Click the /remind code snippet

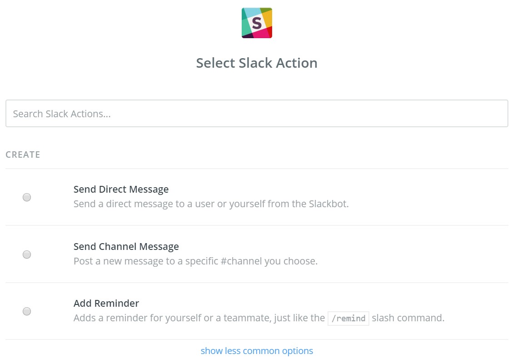point(348,318)
